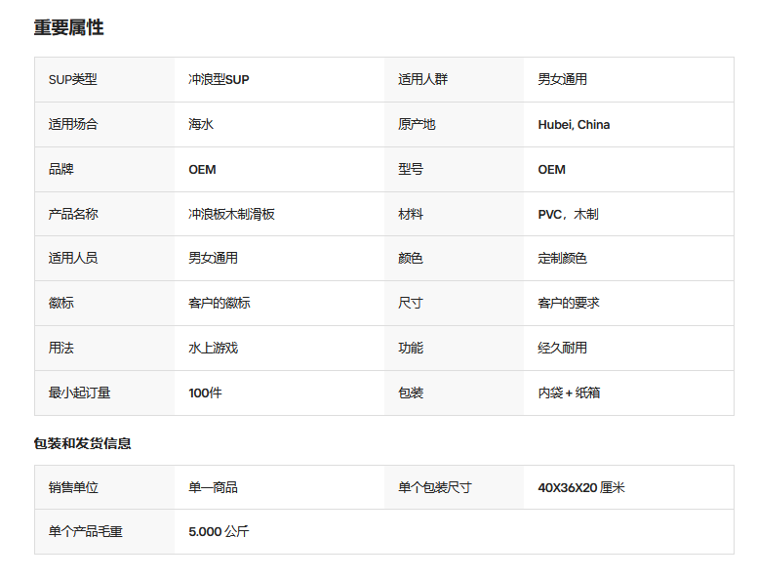
Task: Select the 海水 value
Action: click(201, 125)
